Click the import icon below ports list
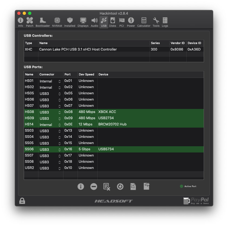The height and width of the screenshot is (226, 228). click(133, 187)
